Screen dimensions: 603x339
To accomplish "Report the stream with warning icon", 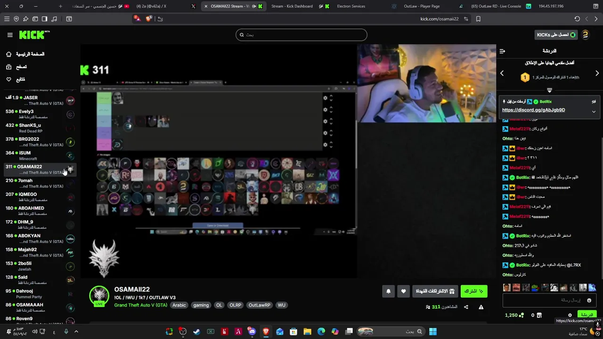I will pos(481,307).
